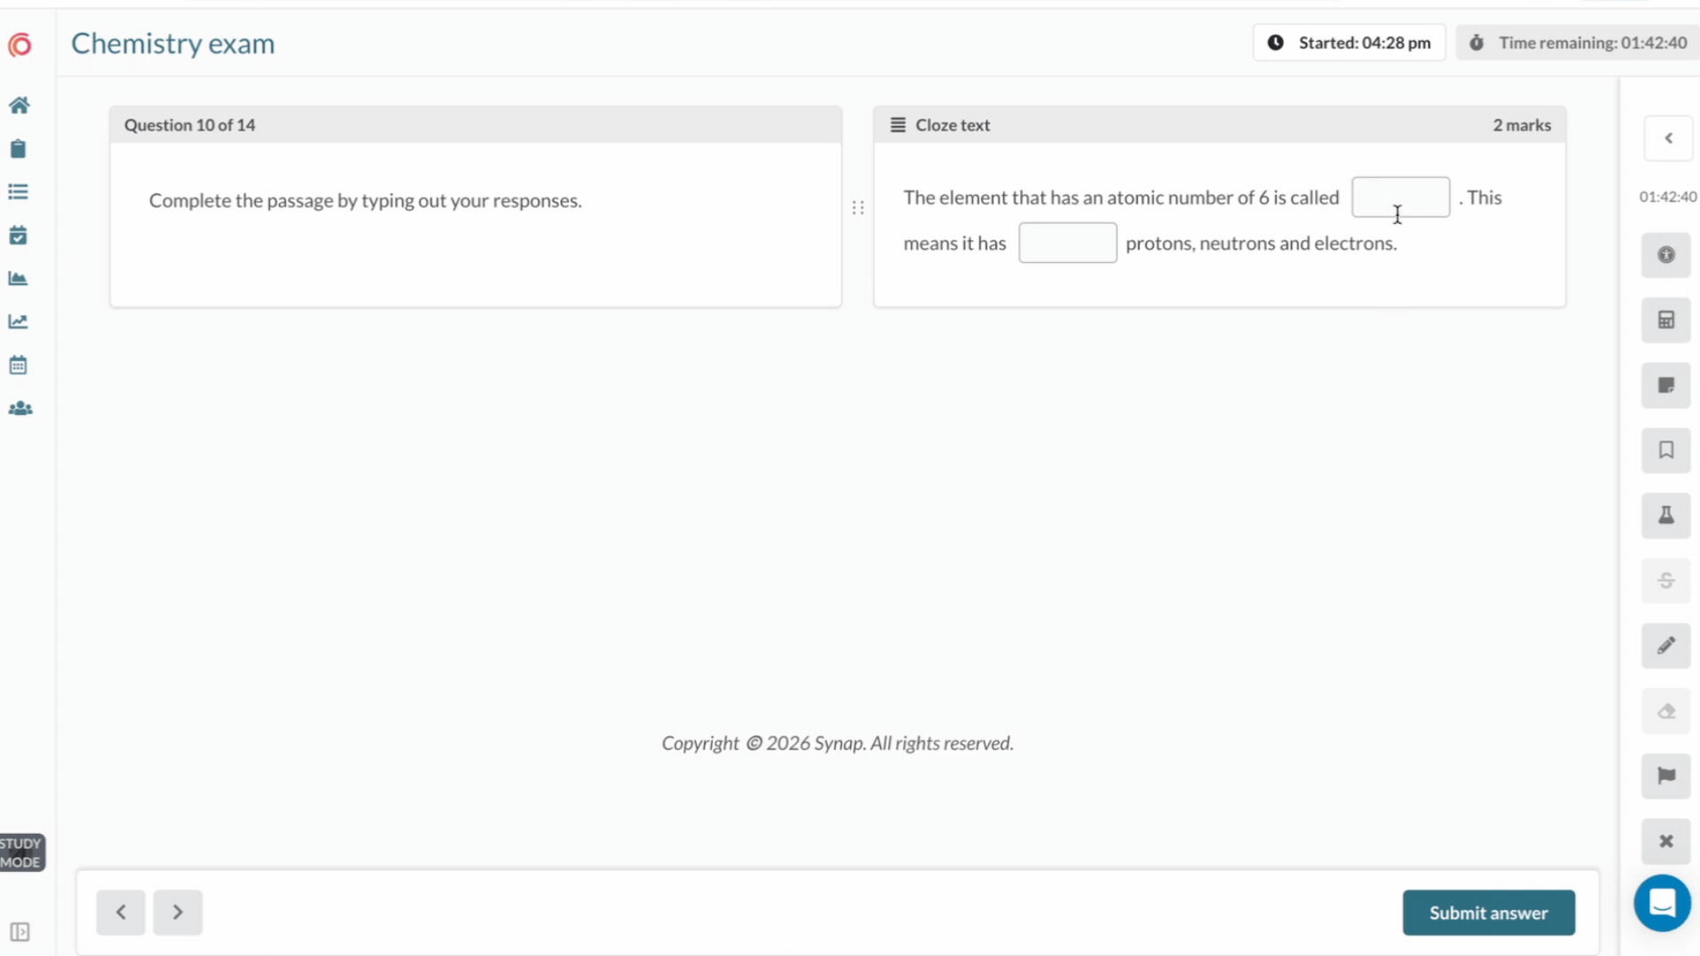The height and width of the screenshot is (956, 1700).
Task: Click the stopwatch icon beside Time remaining
Action: click(1477, 42)
